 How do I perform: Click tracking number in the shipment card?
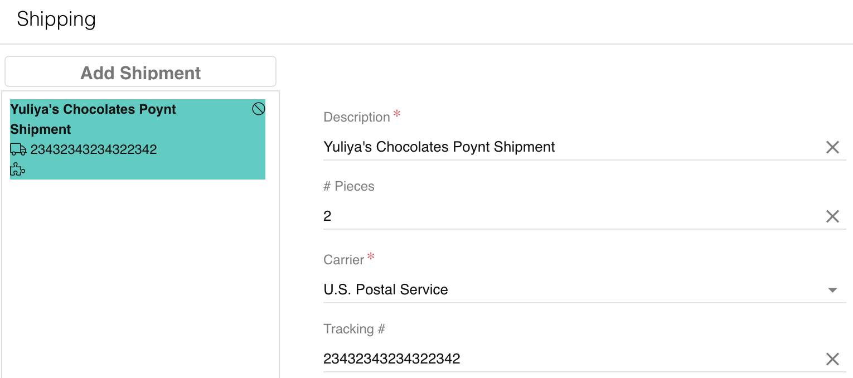[94, 149]
